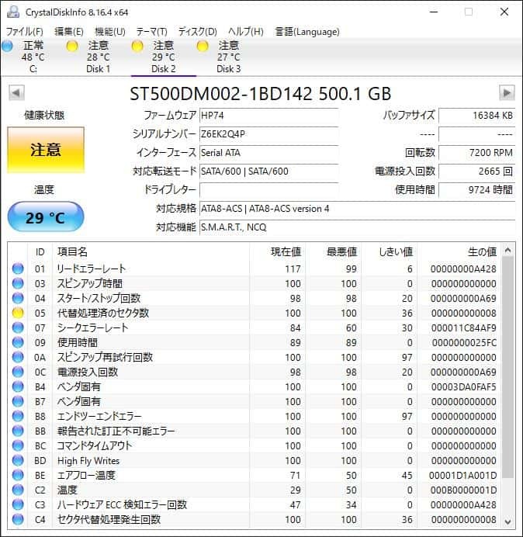Click the SMART list scroll down arrow
The height and width of the screenshot is (537, 523).
tap(508, 521)
